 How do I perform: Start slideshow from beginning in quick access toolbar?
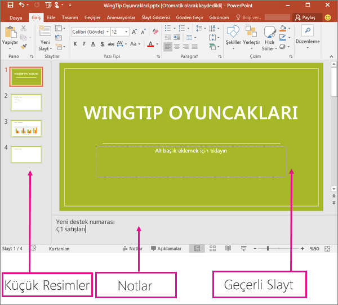[48, 5]
